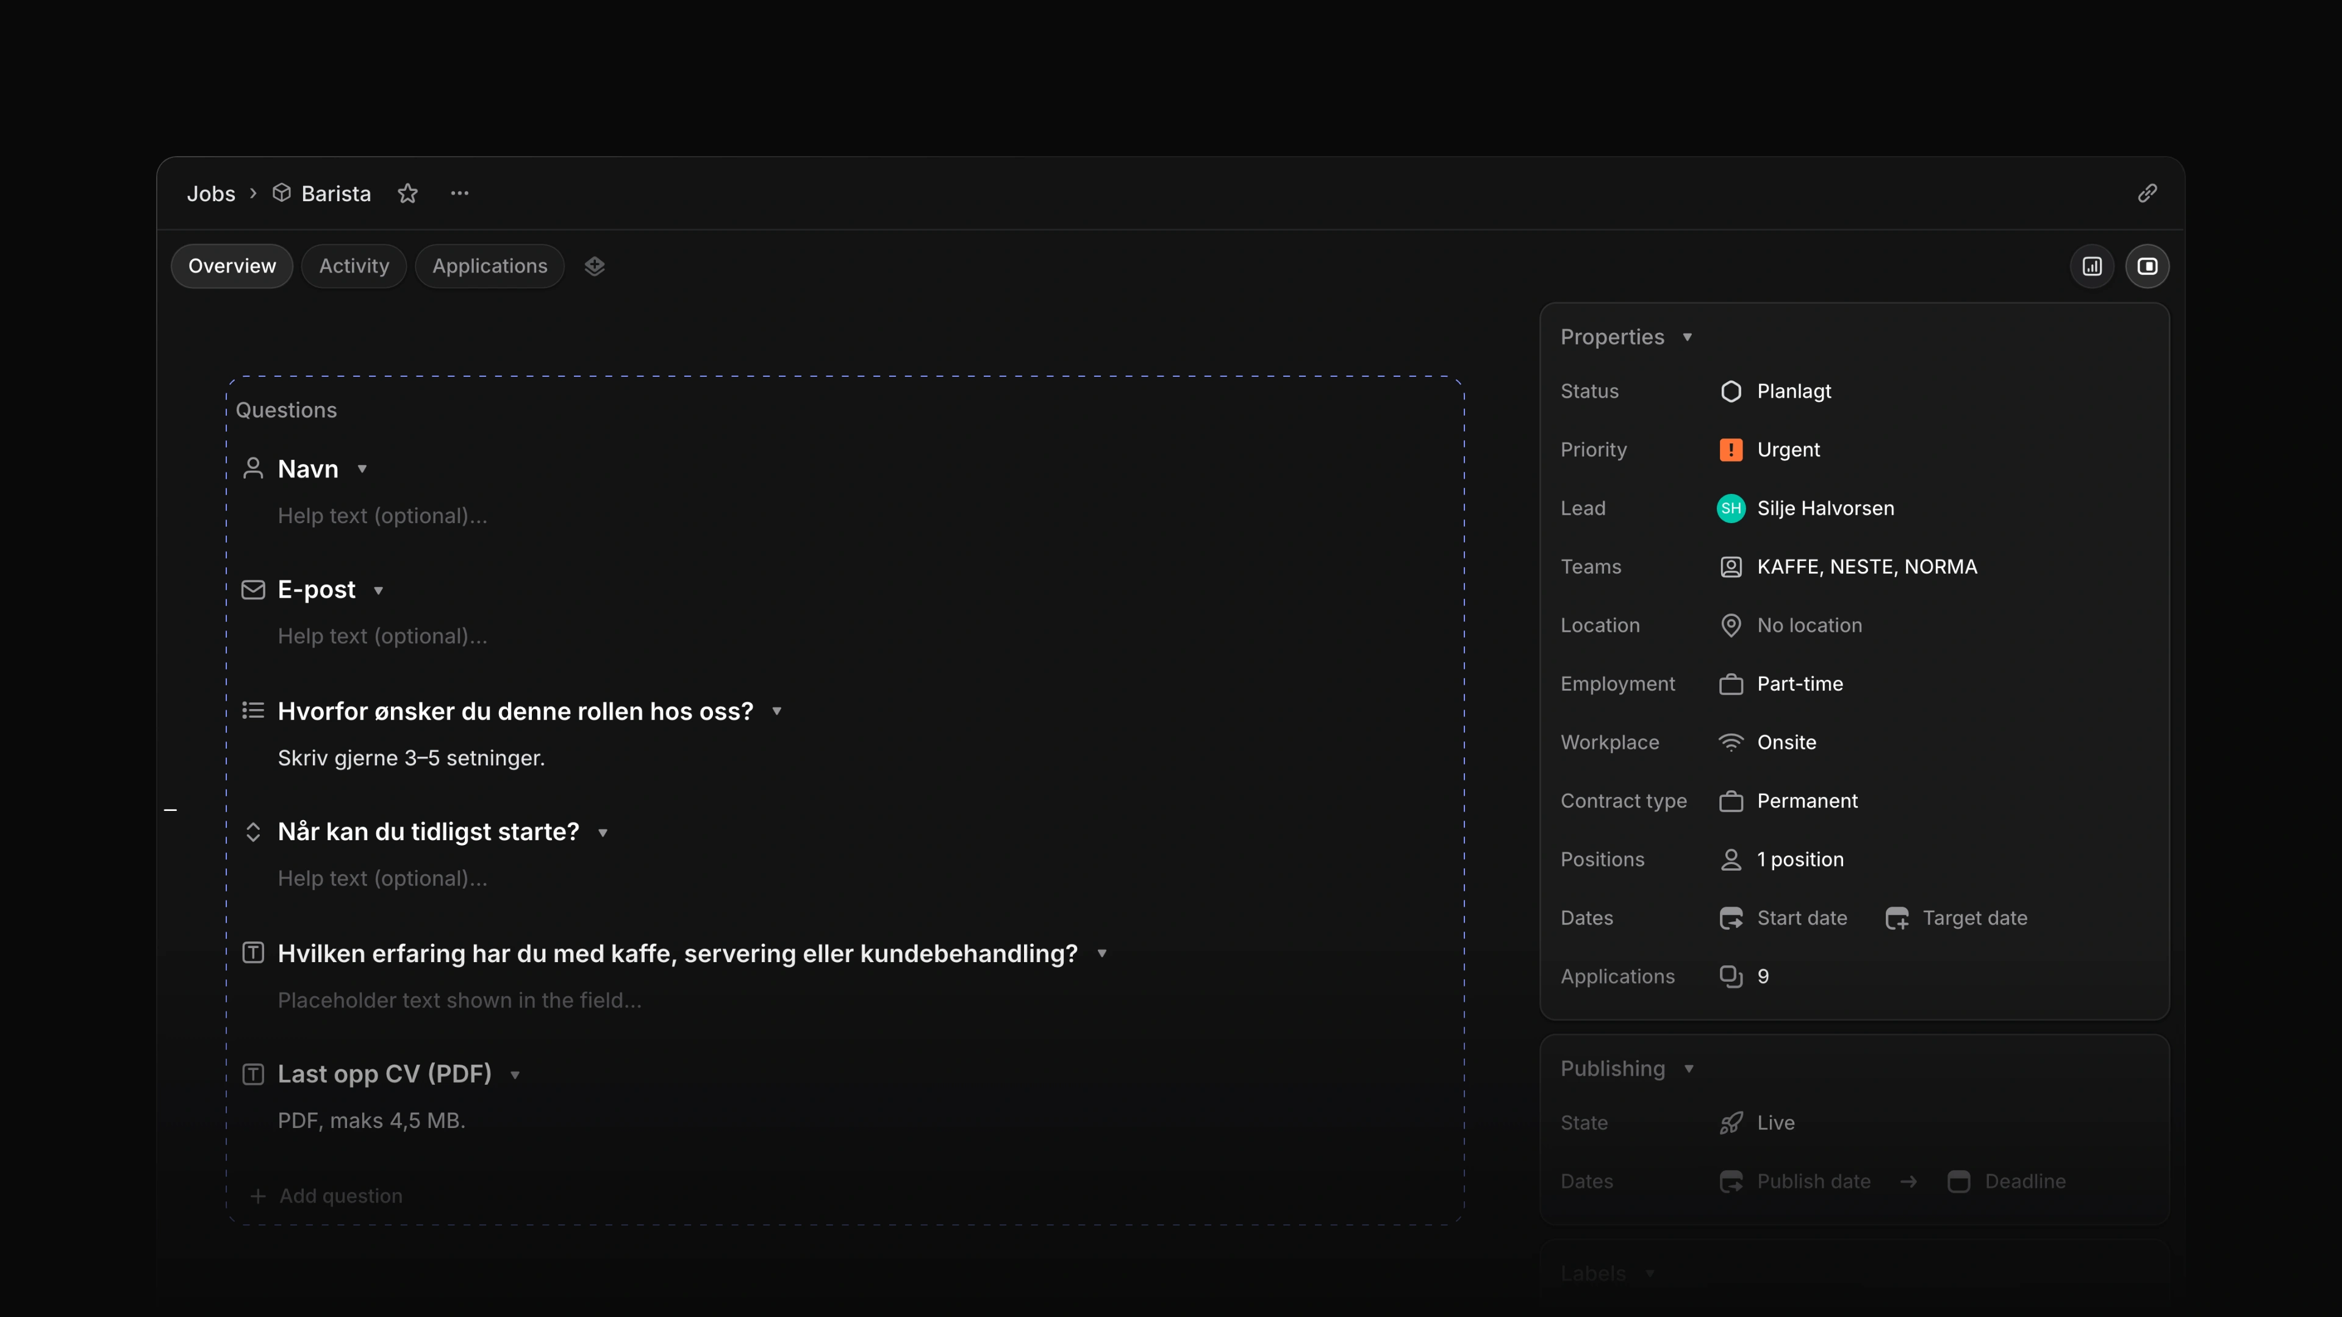Copy job link with chain icon
Viewport: 2342px width, 1317px height.
tap(2147, 194)
